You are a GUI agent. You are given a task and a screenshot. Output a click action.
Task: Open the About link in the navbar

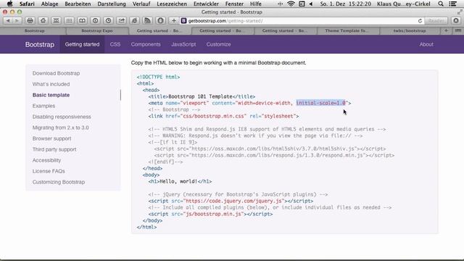coord(426,44)
